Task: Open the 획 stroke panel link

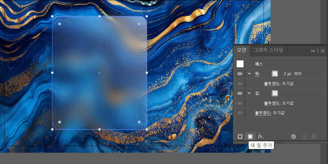Action: coord(258,74)
